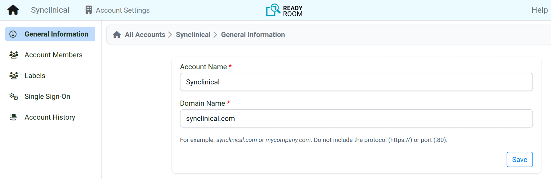
Task: Click the Ready Room logo
Action: (x=284, y=10)
